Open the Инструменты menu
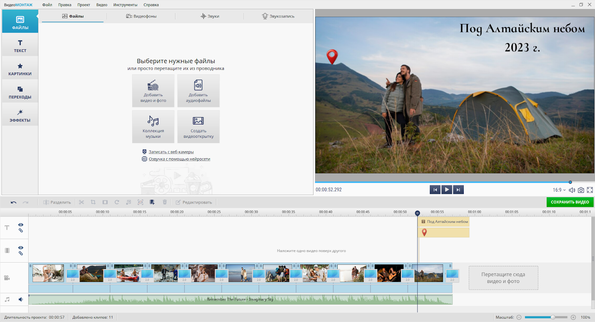The width and height of the screenshot is (595, 322). tap(125, 5)
